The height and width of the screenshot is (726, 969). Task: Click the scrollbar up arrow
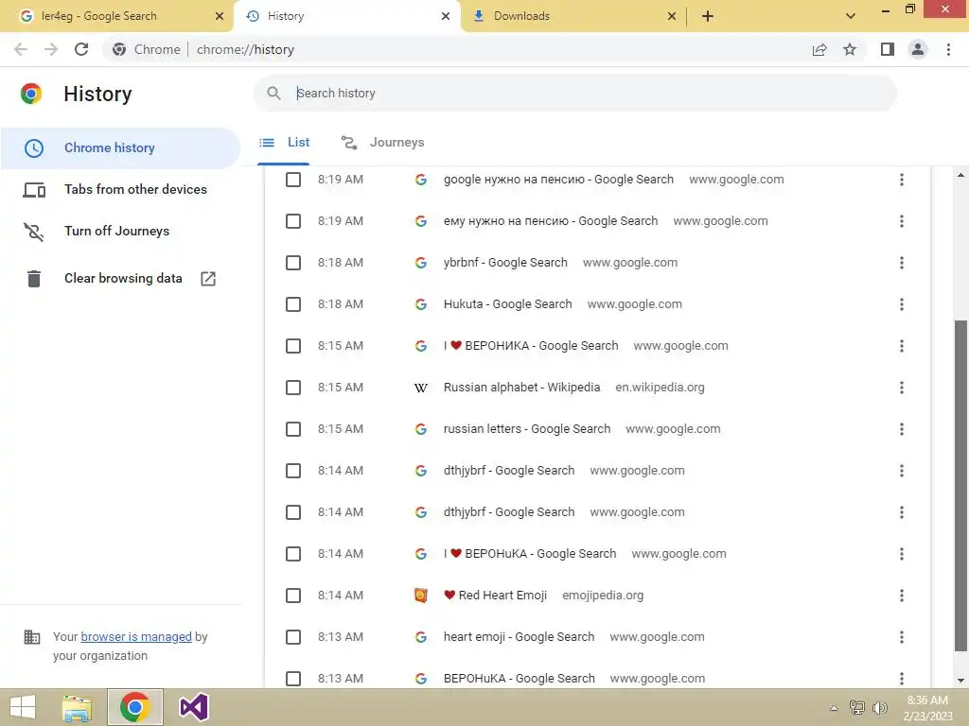pos(960,175)
